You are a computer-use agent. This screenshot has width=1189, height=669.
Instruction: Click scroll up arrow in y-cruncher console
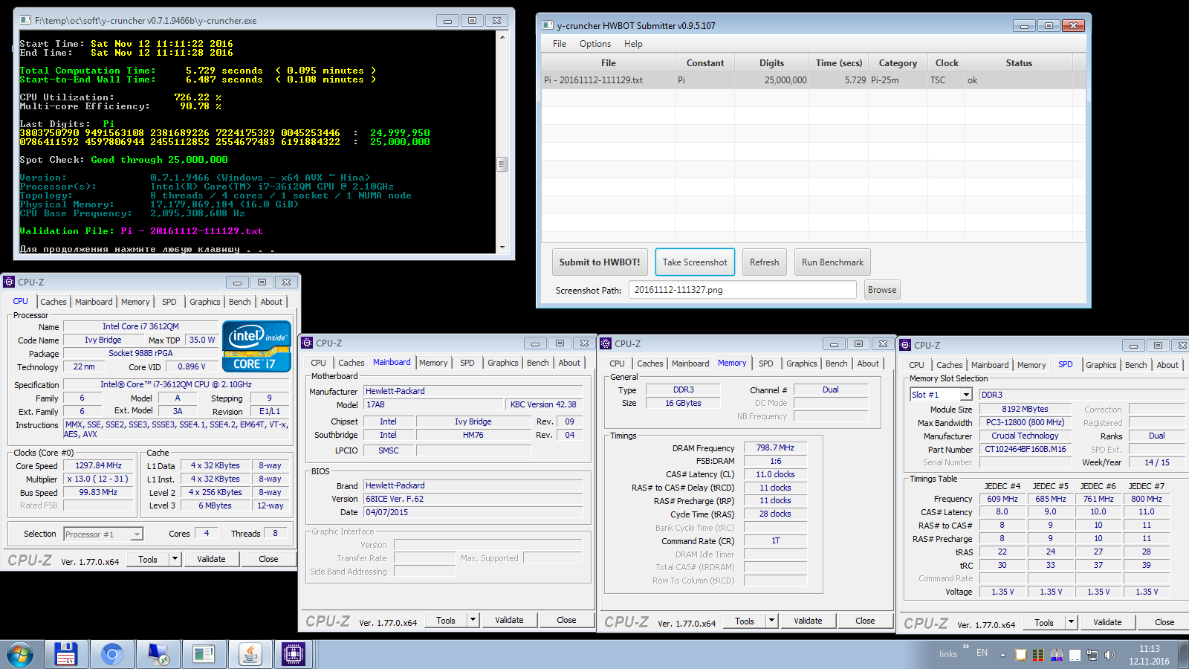[502, 36]
